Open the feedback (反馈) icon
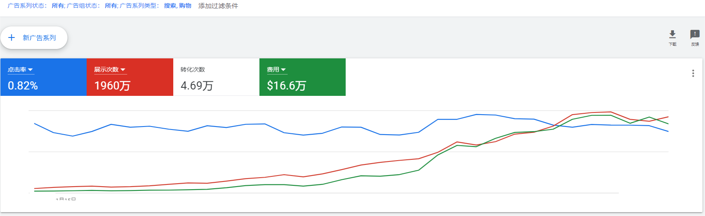This screenshot has height=216, width=705. click(695, 37)
